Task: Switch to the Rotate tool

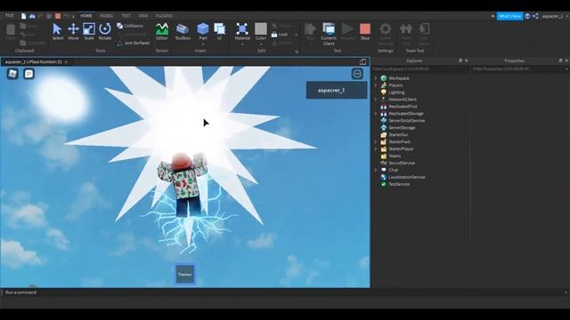Action: click(x=105, y=31)
